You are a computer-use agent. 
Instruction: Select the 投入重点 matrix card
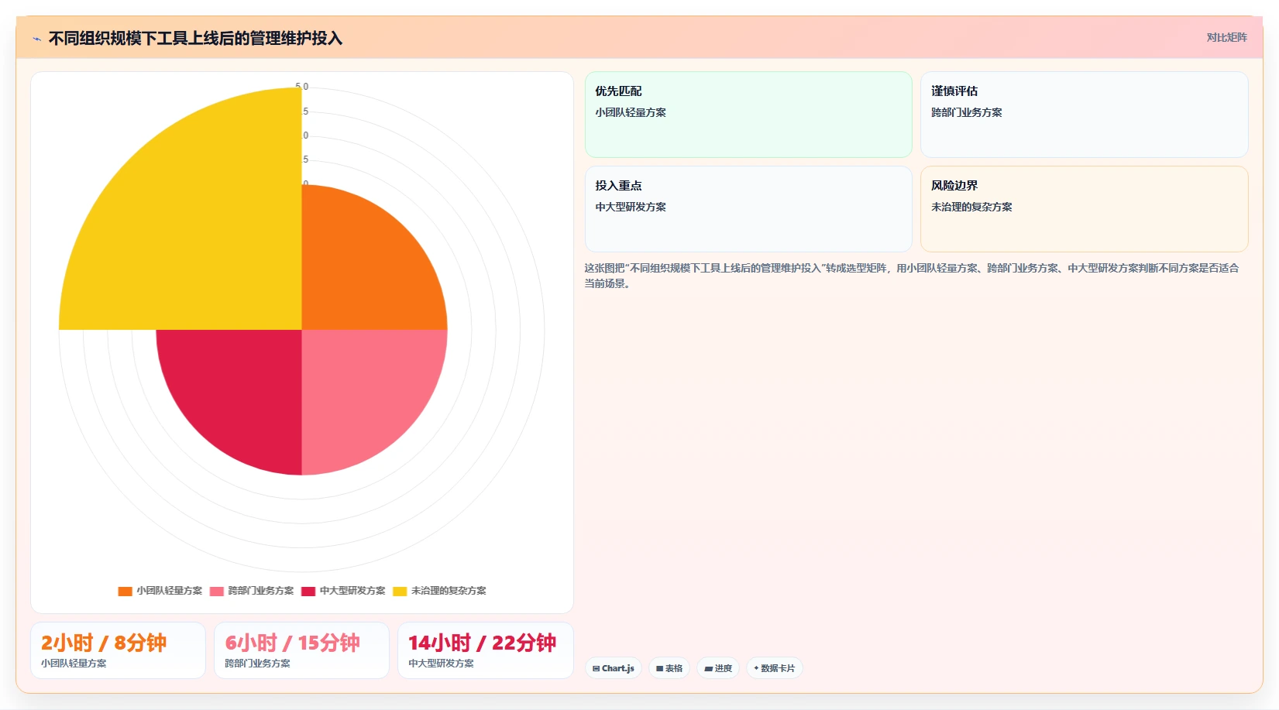pos(748,209)
